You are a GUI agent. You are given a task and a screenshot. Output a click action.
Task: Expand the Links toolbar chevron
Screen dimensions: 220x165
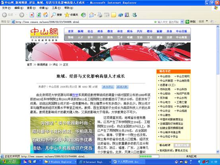click(207, 21)
